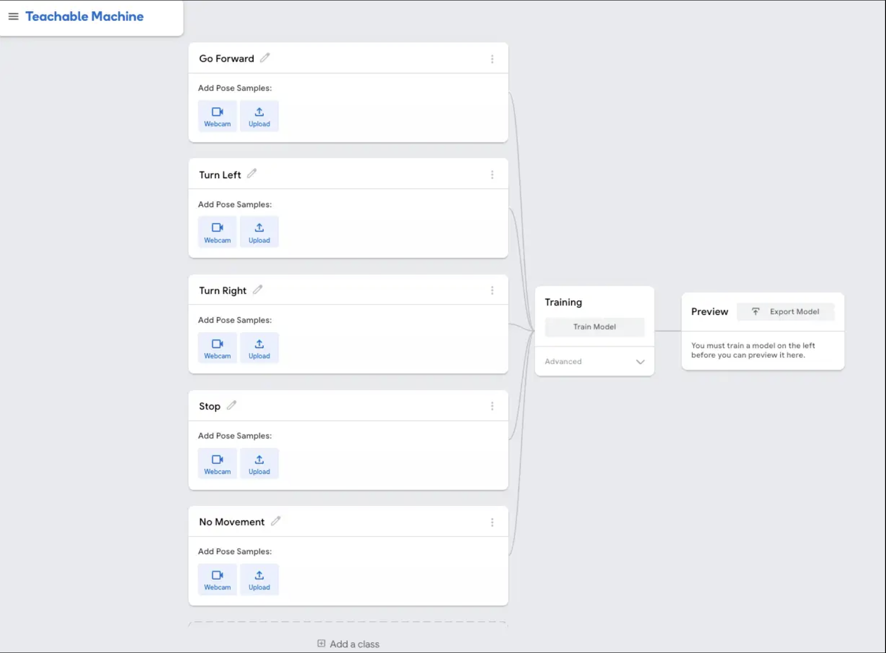Open the Go Forward class options menu
The height and width of the screenshot is (653, 886).
coord(492,59)
